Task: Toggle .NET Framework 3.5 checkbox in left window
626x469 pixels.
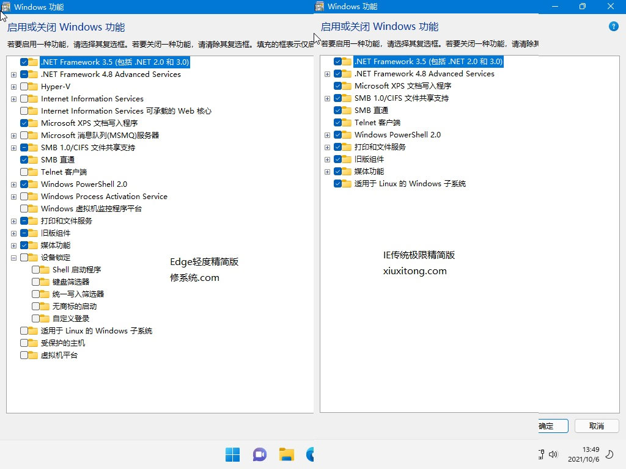Action: (24, 62)
